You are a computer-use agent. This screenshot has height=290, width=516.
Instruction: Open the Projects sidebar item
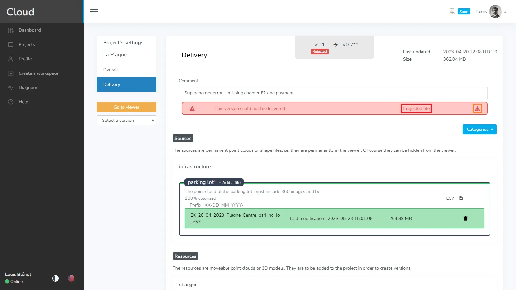26,44
